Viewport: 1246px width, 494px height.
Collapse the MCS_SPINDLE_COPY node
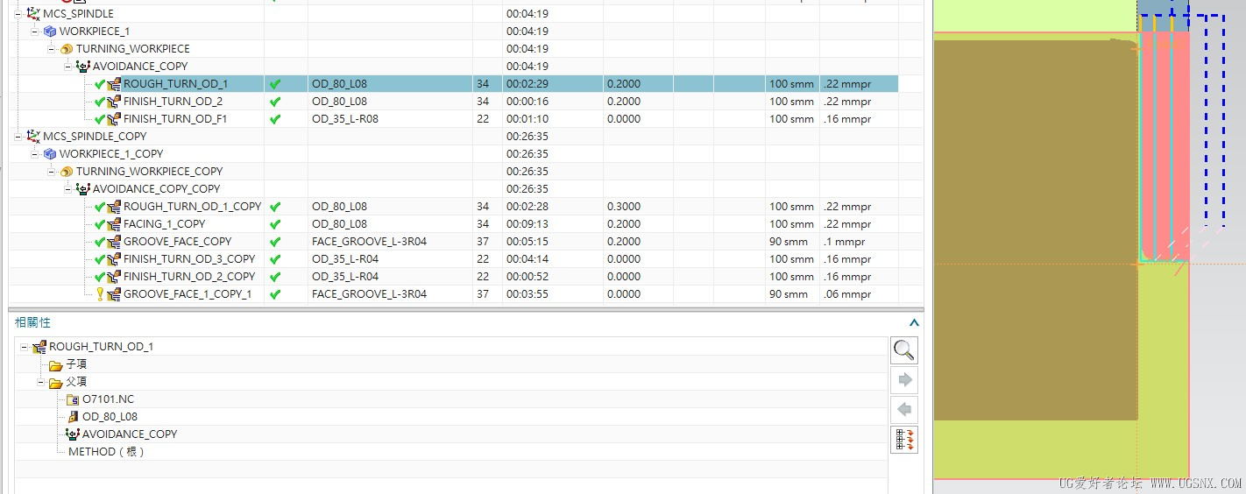(18, 136)
